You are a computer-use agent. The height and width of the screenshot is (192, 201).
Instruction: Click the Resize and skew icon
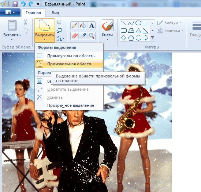[59, 30]
